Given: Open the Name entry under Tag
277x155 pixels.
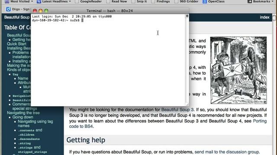Looking at the screenshot, I should (23, 78).
